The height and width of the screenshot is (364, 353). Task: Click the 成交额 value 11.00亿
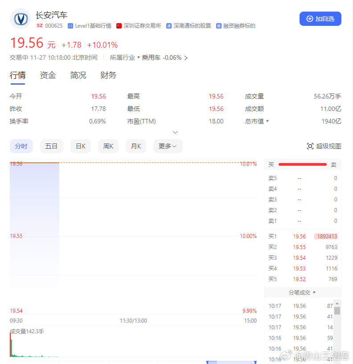(x=331, y=109)
